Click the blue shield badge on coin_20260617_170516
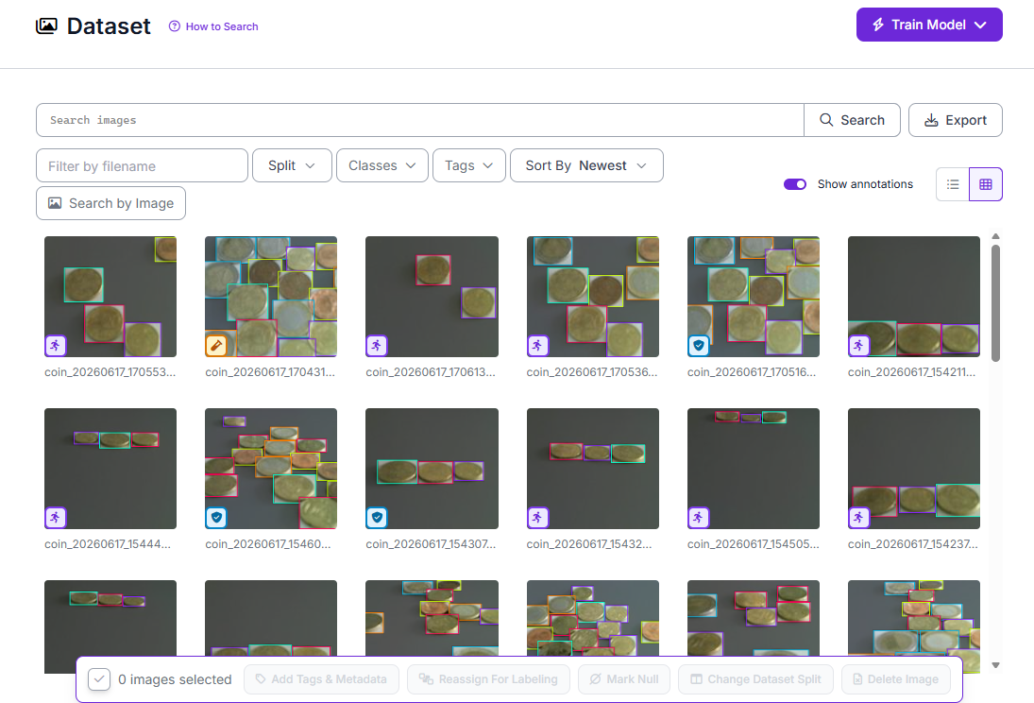 point(699,345)
